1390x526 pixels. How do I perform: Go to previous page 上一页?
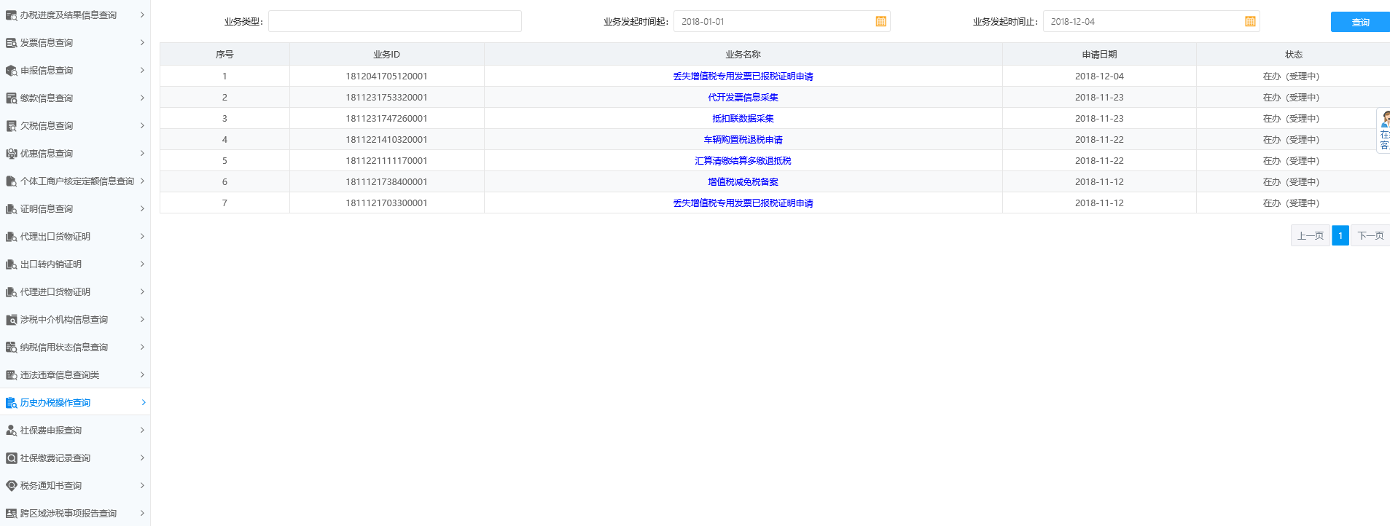point(1311,236)
